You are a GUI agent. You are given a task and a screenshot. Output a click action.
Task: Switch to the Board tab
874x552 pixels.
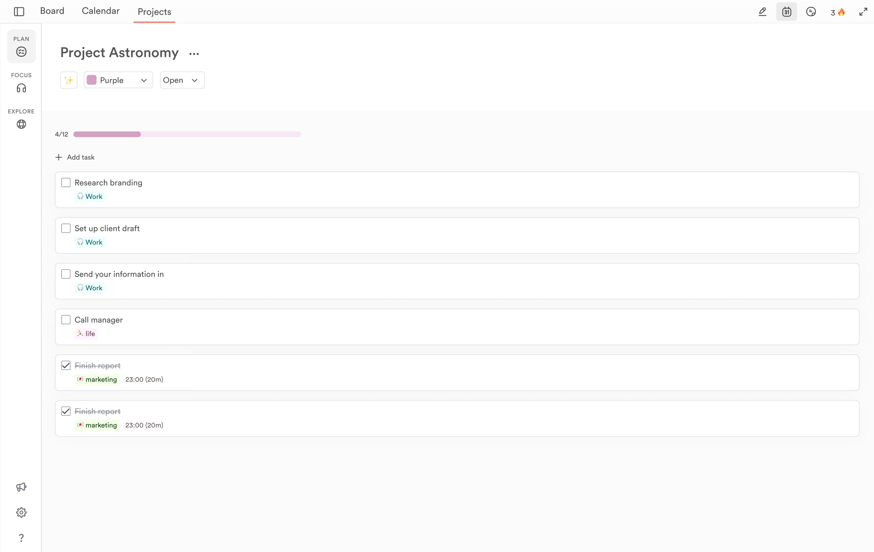pyautogui.click(x=52, y=11)
